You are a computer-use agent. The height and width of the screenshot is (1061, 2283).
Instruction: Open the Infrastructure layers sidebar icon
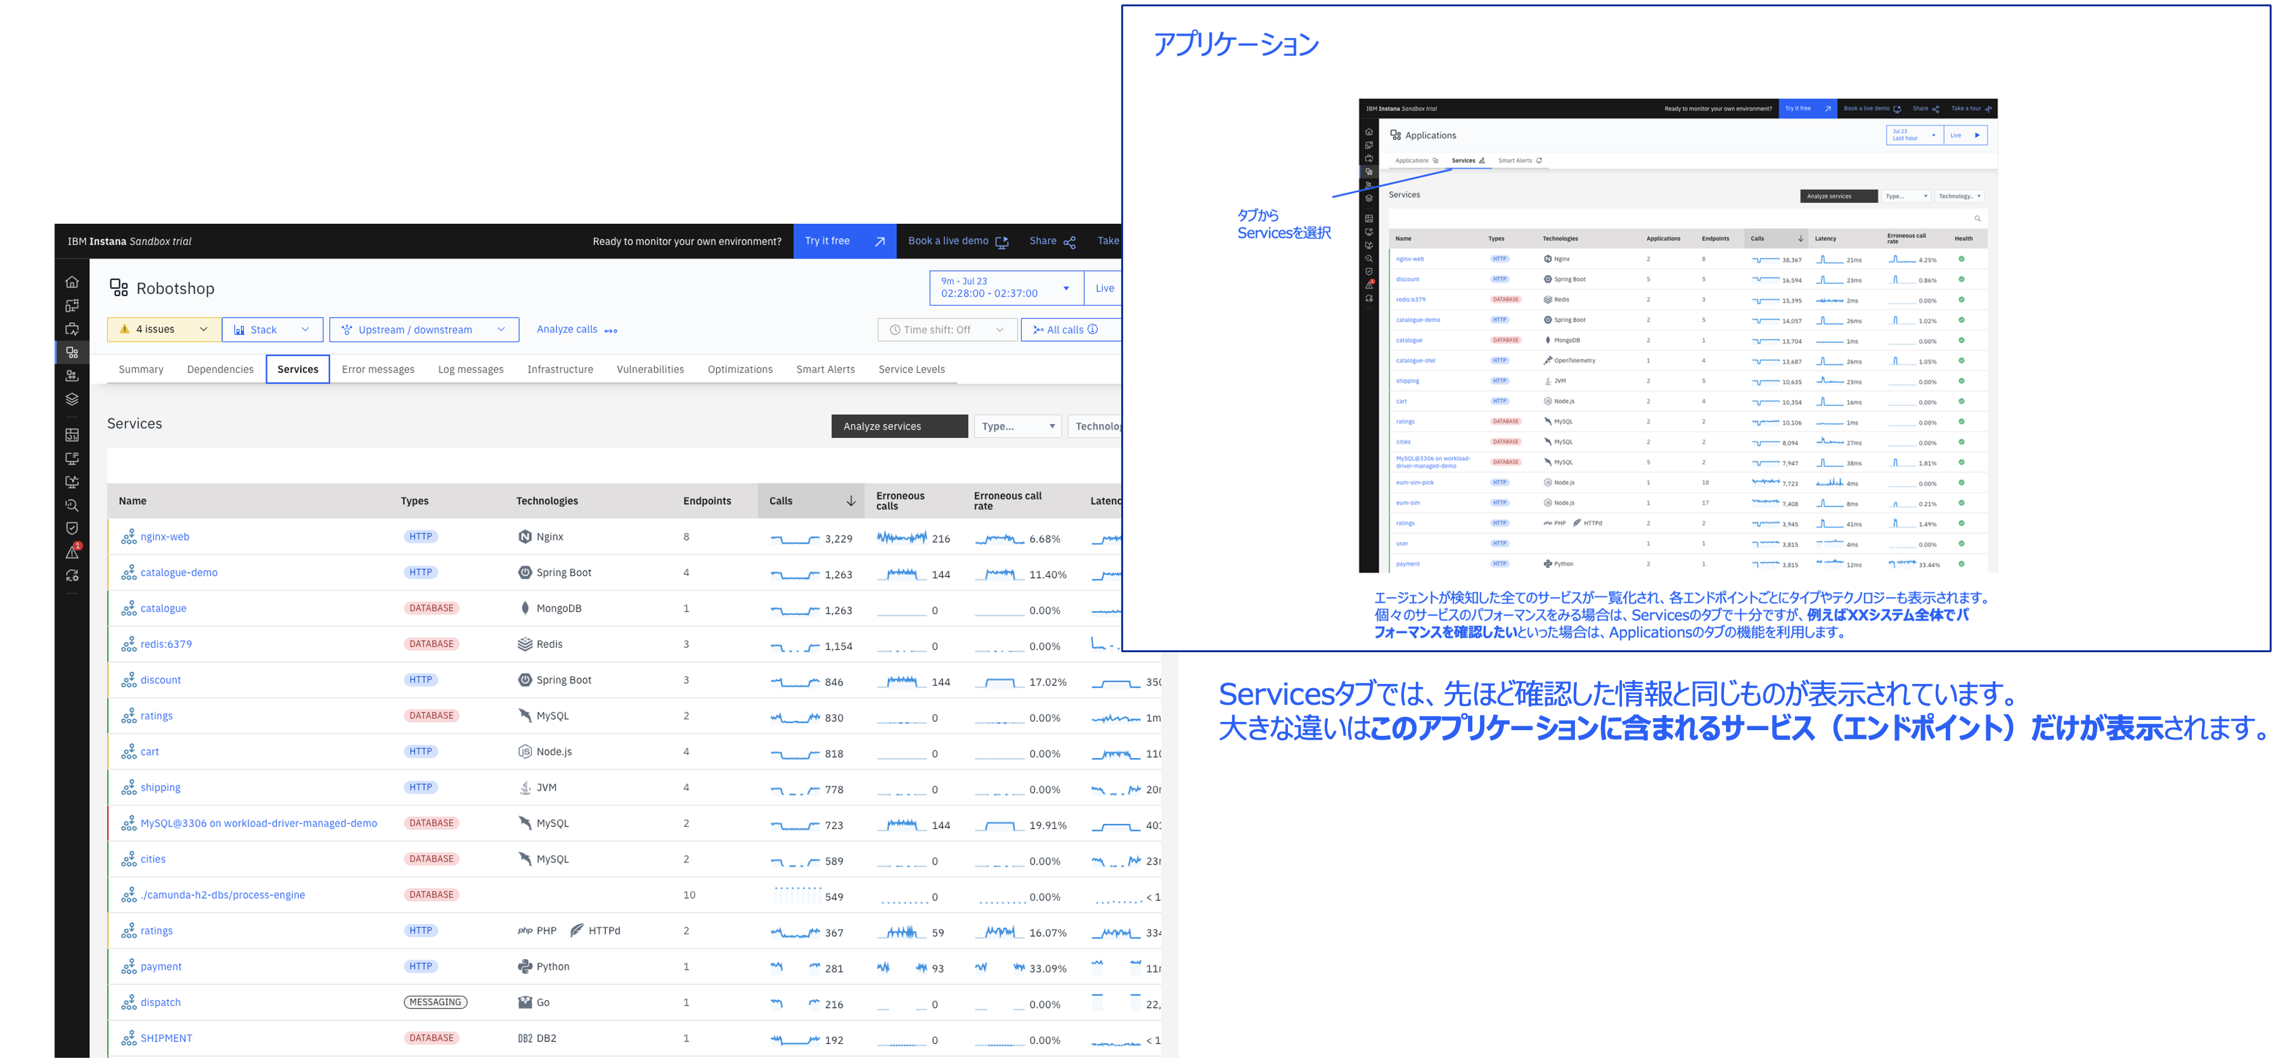pos(72,400)
